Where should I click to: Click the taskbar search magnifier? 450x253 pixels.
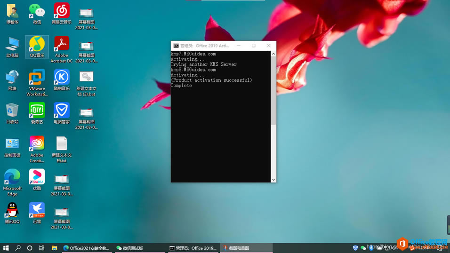(x=18, y=248)
